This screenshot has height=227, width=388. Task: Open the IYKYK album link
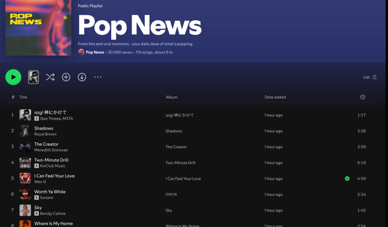coord(171,194)
